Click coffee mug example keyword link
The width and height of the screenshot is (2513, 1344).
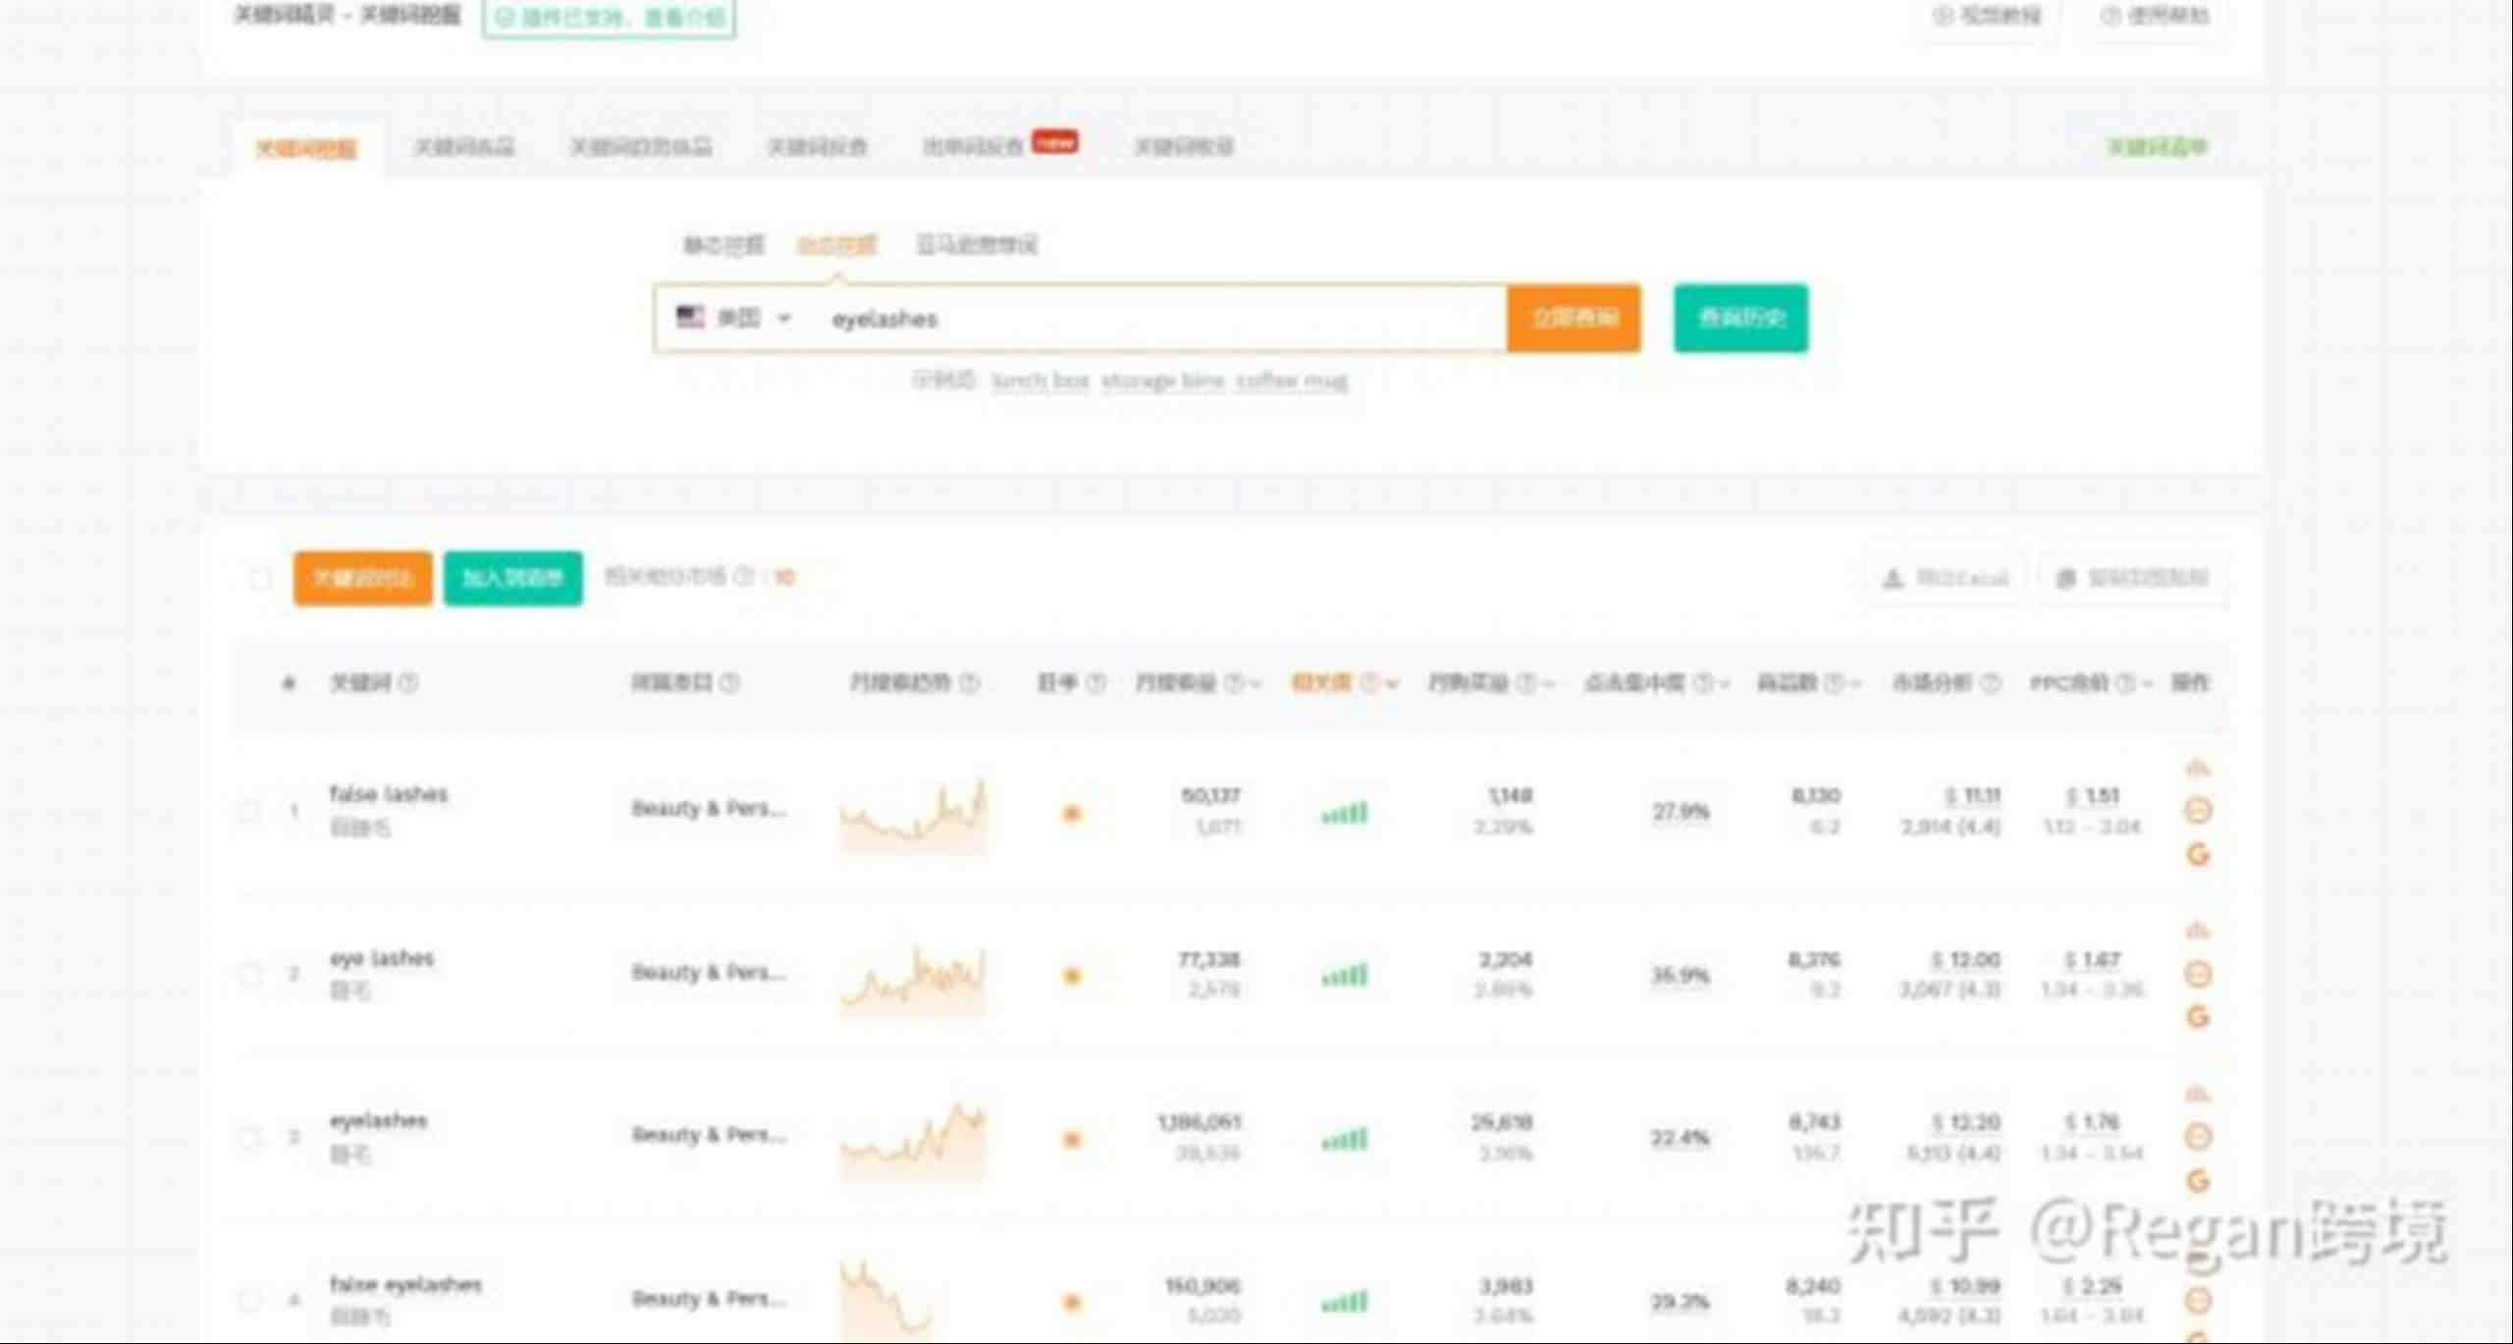tap(1291, 380)
